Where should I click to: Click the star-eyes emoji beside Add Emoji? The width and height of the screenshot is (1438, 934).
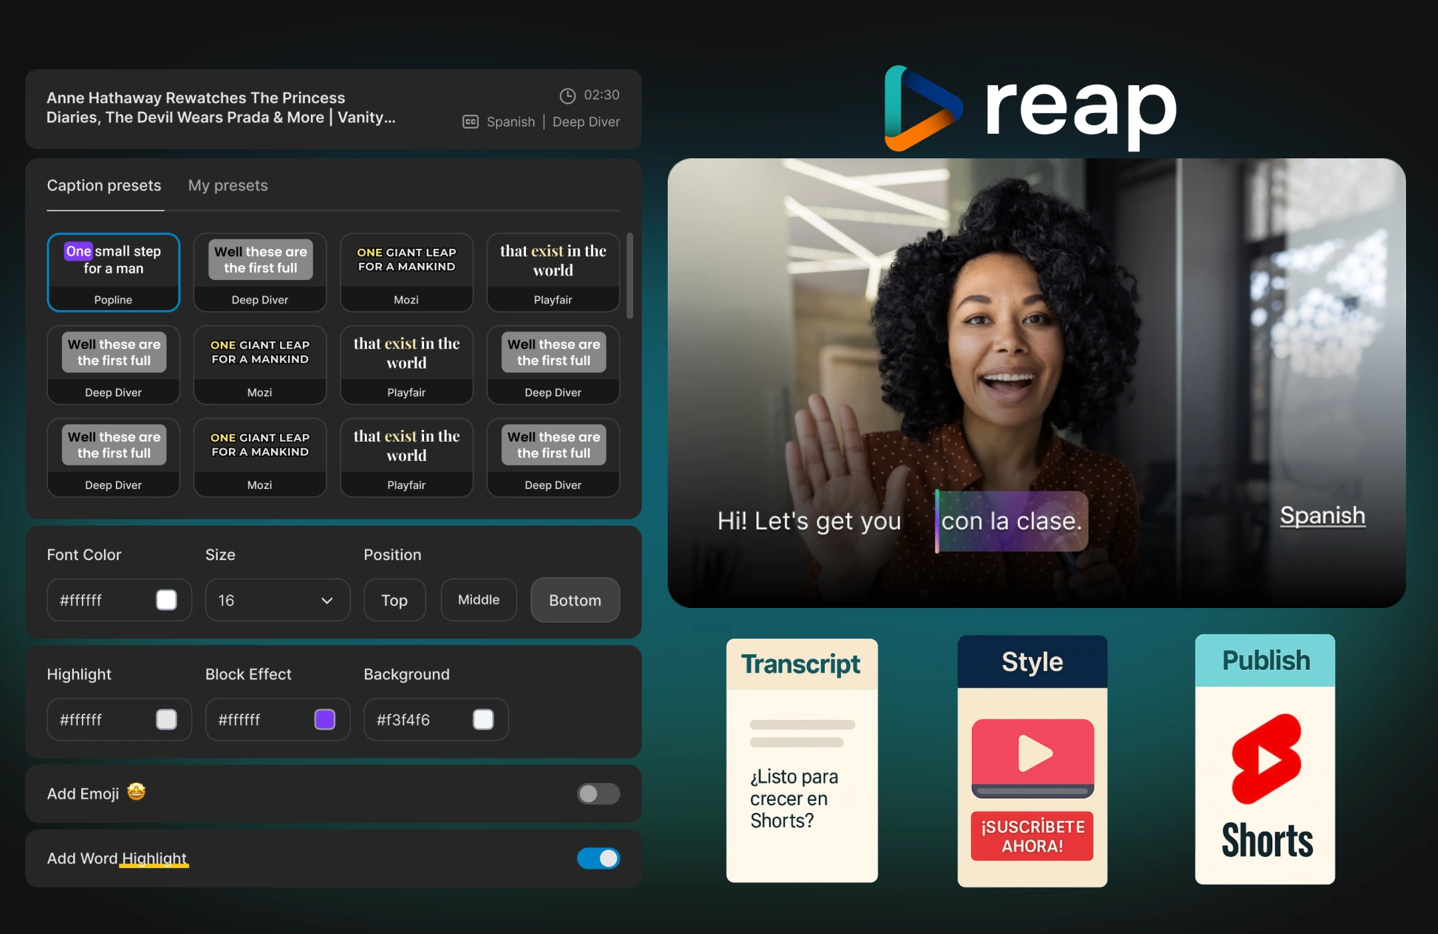136,792
